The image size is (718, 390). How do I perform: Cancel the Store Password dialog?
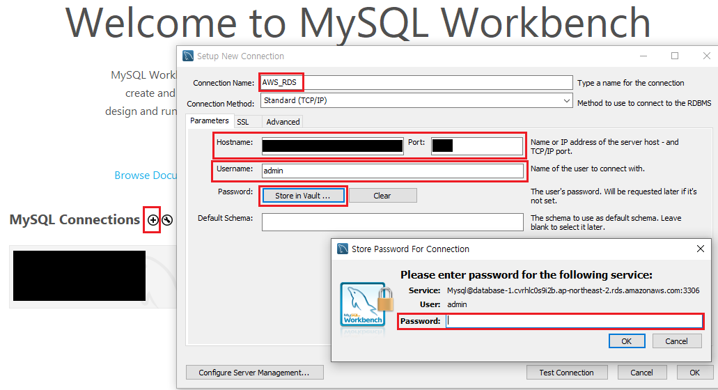677,341
